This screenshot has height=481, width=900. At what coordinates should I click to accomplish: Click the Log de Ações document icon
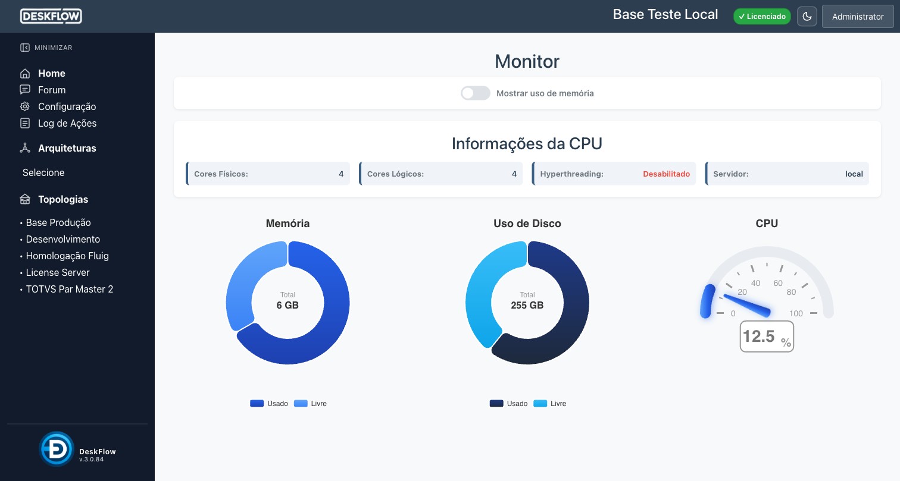(x=25, y=123)
